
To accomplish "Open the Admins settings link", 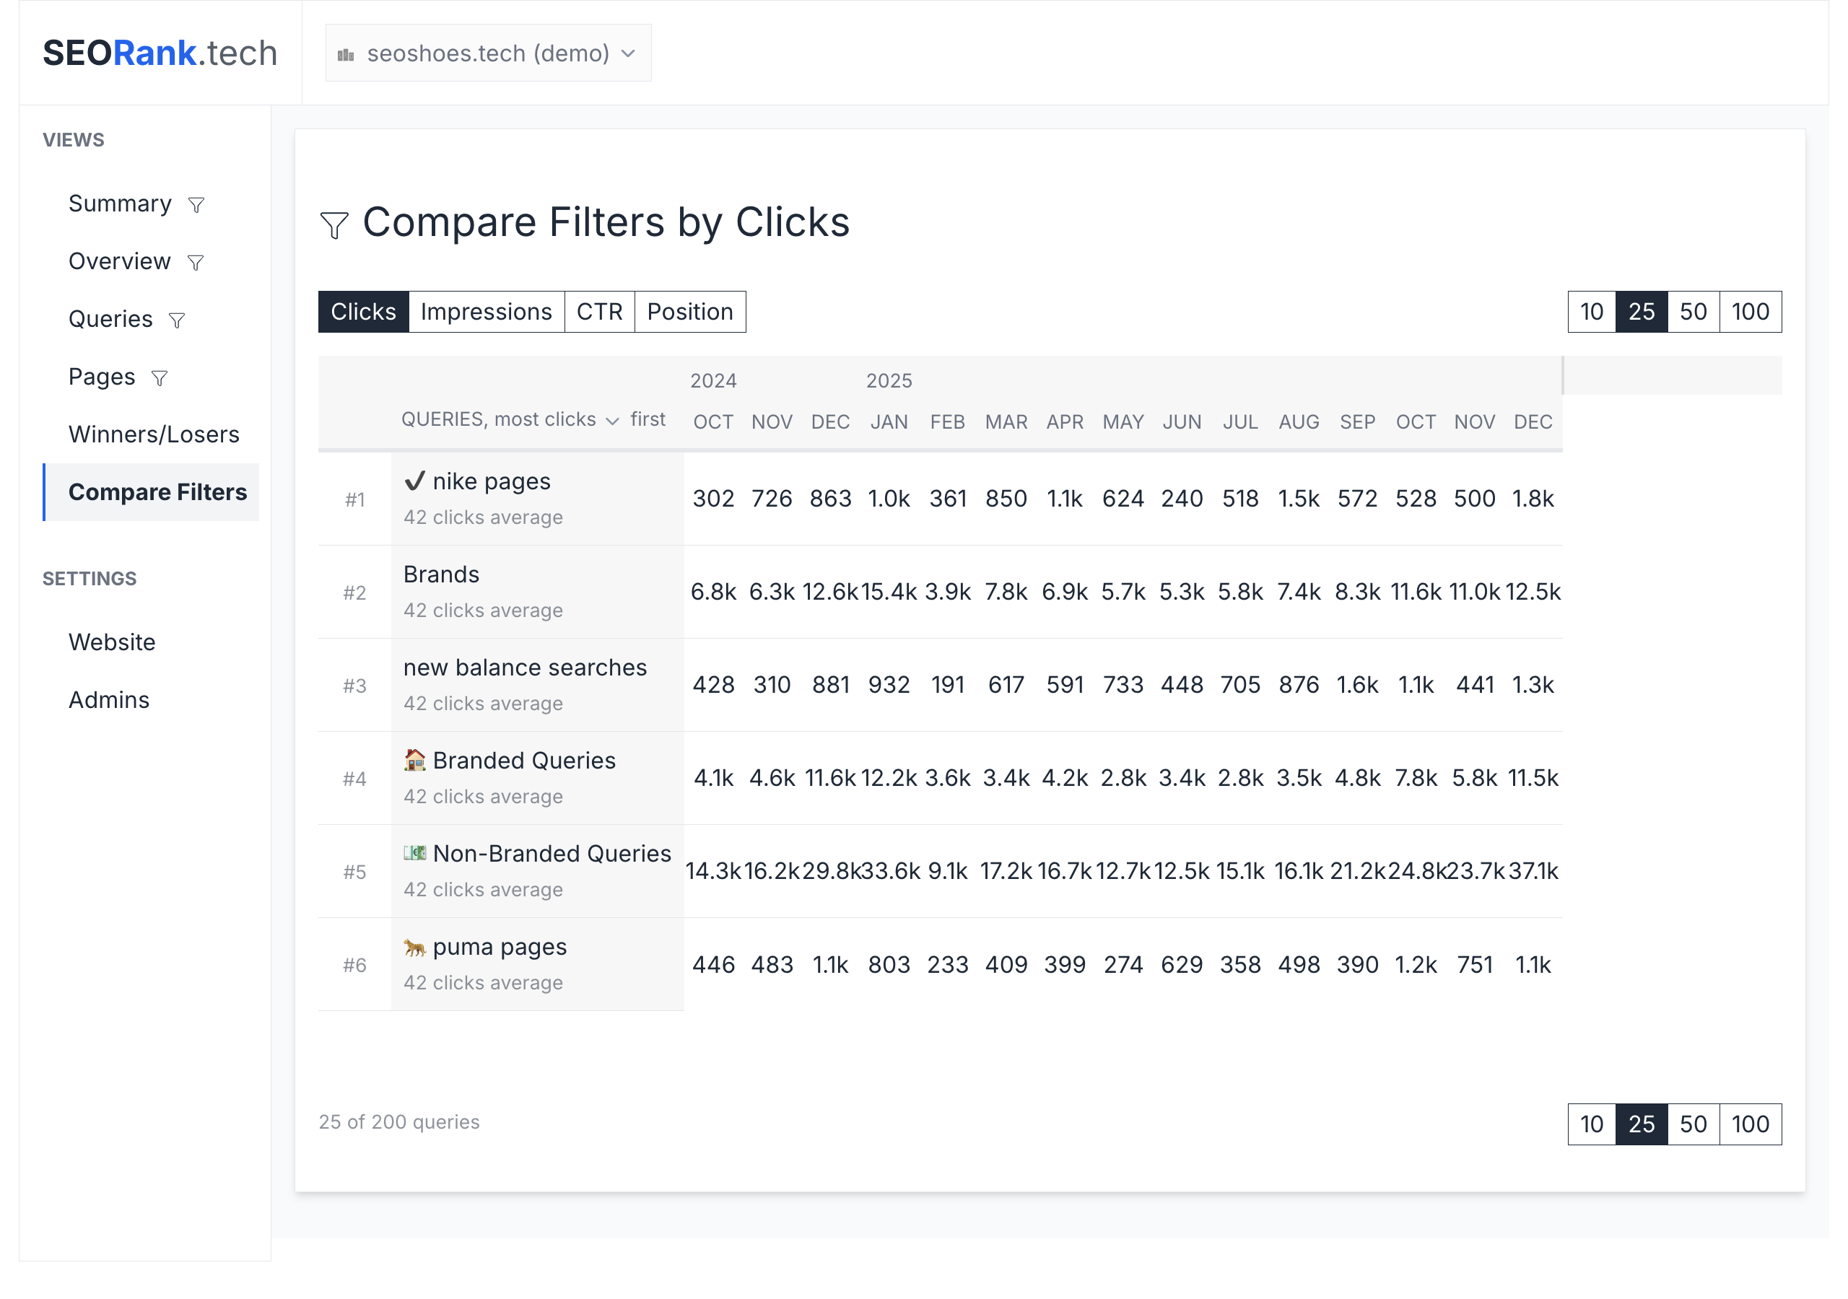I will [109, 700].
